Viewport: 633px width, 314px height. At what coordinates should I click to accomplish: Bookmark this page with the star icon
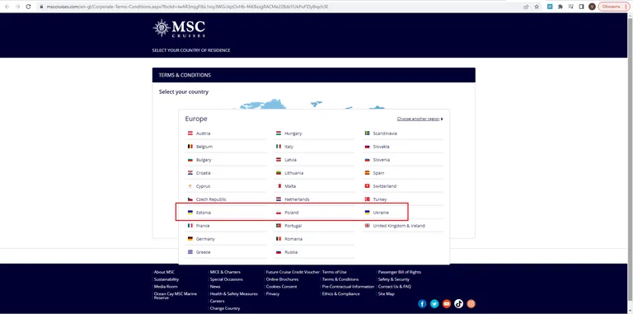coord(537,7)
